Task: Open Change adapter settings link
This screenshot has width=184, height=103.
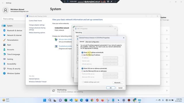Action: click(37, 25)
